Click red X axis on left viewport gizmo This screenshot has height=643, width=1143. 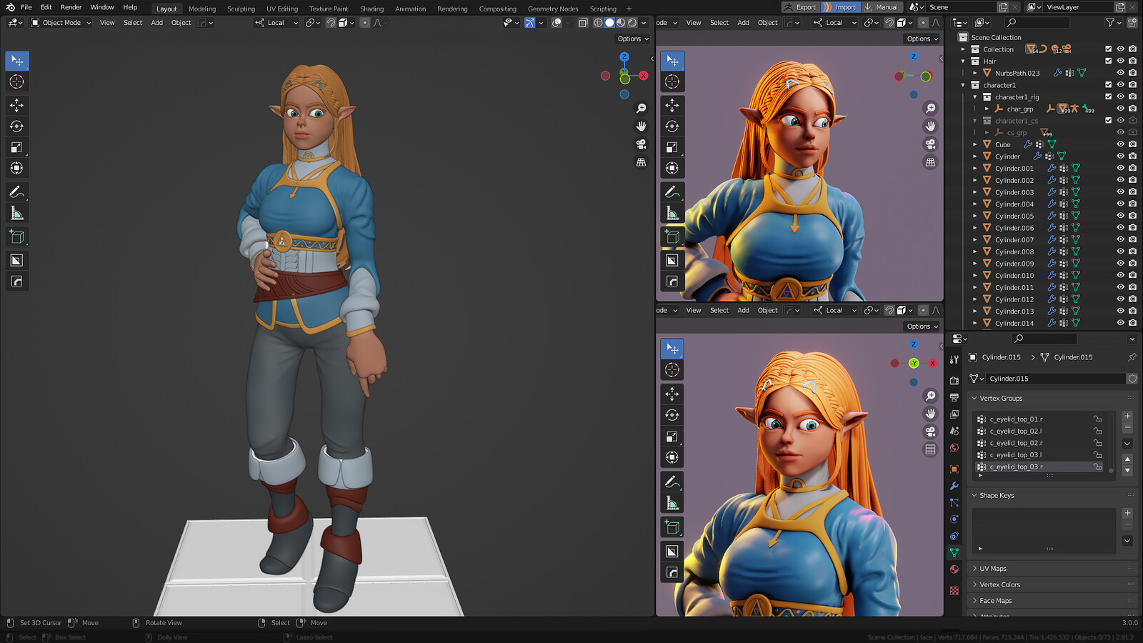pos(643,75)
